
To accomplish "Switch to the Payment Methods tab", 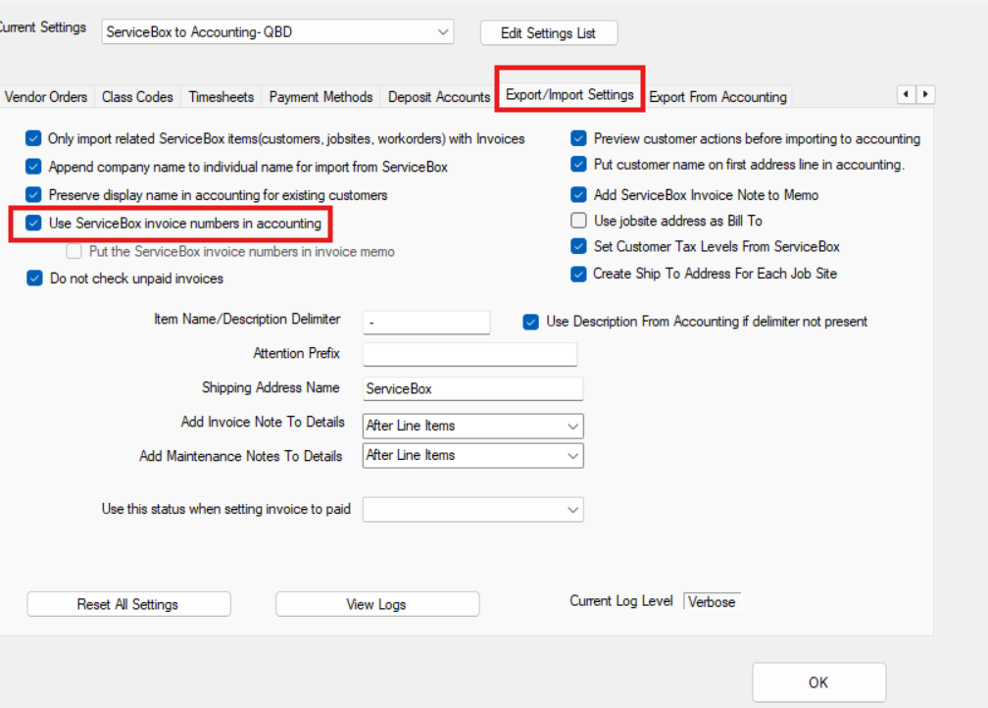I will pos(321,97).
